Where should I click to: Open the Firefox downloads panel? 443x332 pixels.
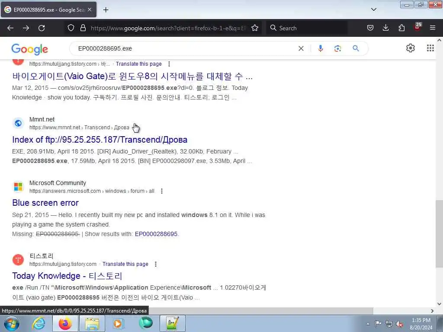(385, 28)
